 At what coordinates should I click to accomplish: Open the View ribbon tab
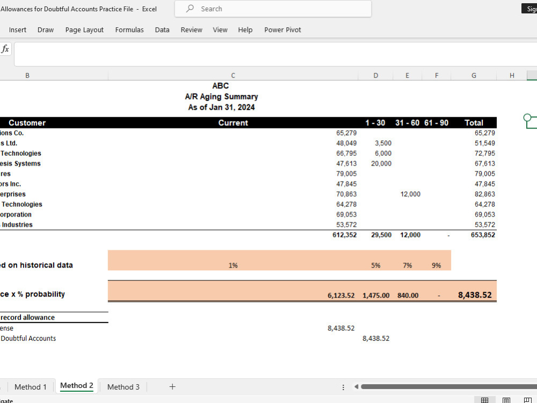[220, 30]
